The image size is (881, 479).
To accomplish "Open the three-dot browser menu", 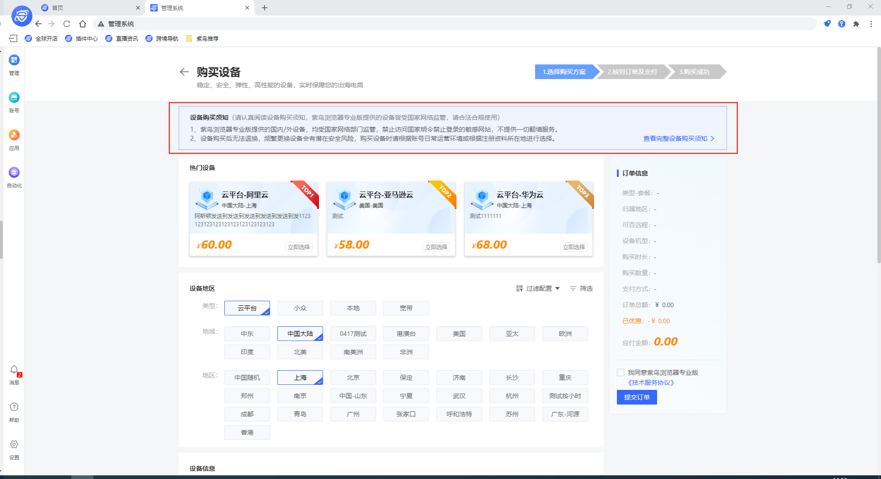I will click(x=871, y=24).
